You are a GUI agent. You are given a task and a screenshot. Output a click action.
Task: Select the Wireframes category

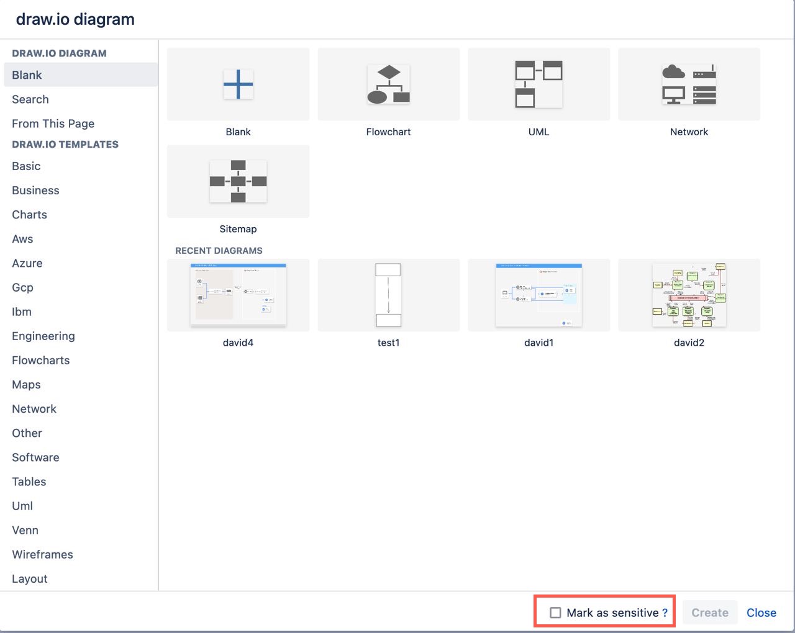(42, 554)
